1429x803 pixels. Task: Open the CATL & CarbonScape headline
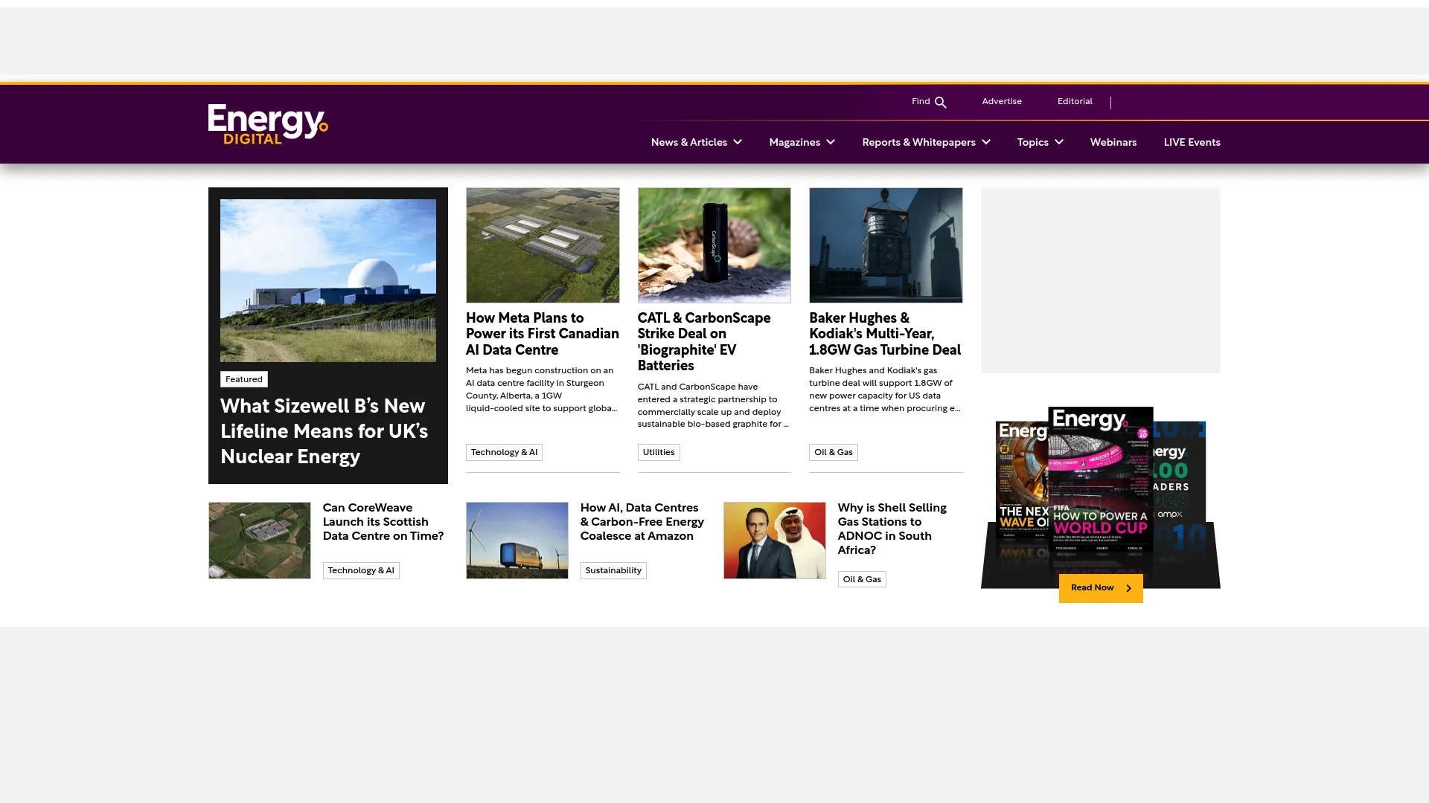point(704,342)
